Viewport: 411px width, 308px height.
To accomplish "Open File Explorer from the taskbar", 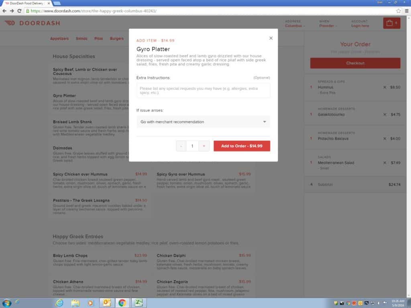I will tap(75, 303).
